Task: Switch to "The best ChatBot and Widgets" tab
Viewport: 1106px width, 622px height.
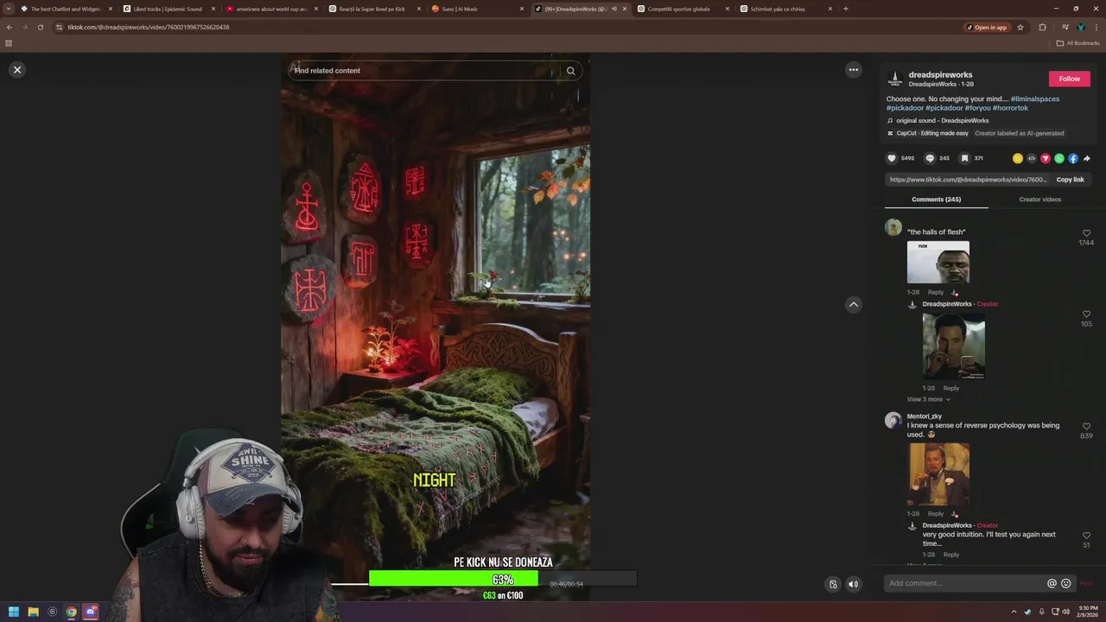Action: (x=65, y=9)
